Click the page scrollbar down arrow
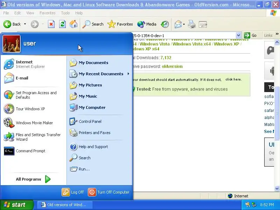 (277, 188)
